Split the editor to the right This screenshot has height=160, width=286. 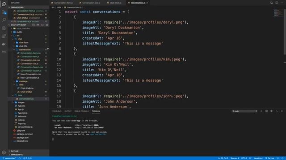tap(277, 3)
